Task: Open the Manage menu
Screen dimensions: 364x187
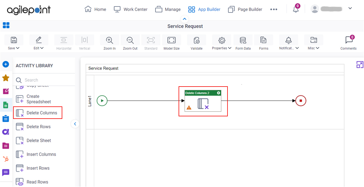Action: coord(168,9)
